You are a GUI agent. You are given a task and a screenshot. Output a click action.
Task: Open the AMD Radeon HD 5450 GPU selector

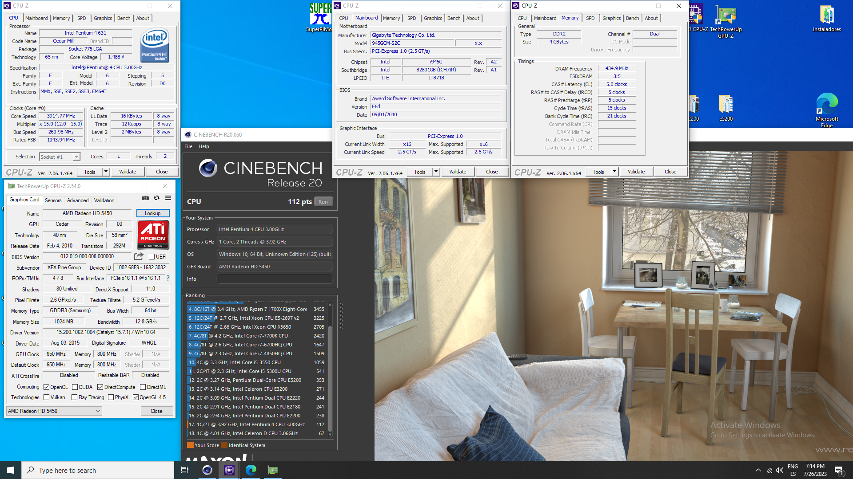(x=54, y=411)
